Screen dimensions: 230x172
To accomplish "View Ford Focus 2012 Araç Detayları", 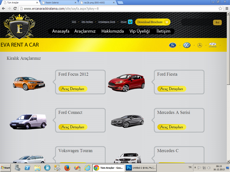I will coord(73,89).
